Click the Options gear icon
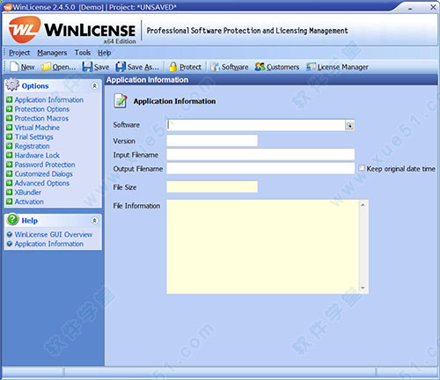 [x=12, y=84]
